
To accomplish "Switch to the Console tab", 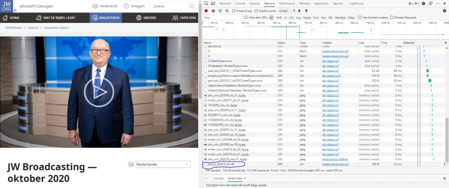I will pos(240,3).
